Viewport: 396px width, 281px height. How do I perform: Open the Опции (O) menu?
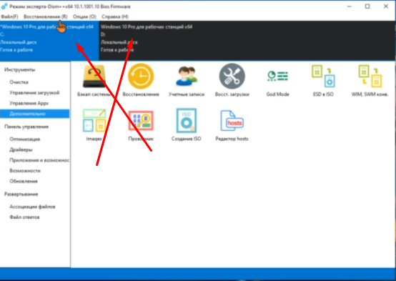tap(84, 16)
